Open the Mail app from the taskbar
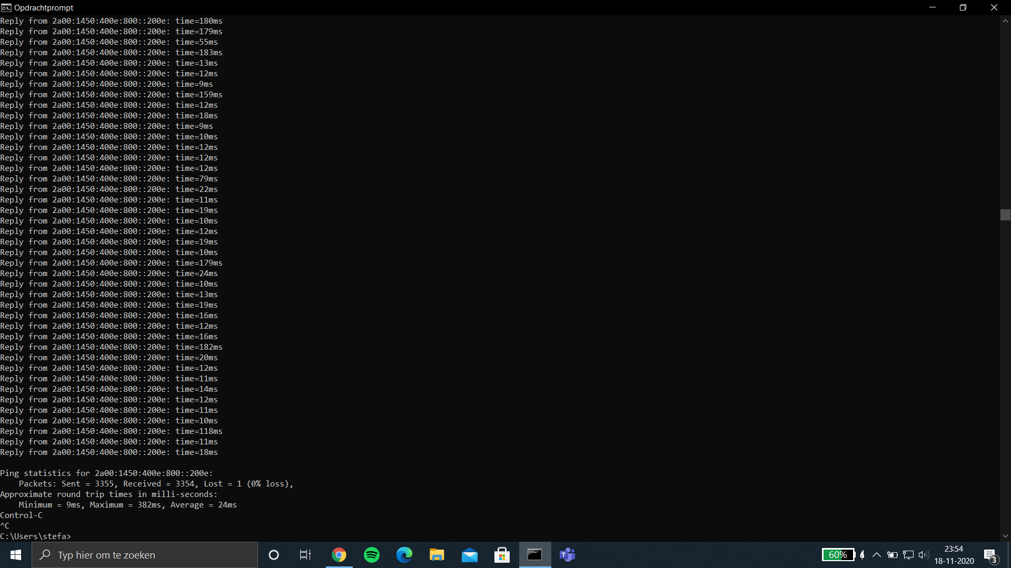The image size is (1011, 568). [470, 555]
